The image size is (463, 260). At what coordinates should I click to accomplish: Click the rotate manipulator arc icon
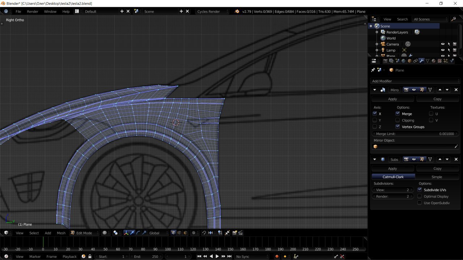point(138,233)
